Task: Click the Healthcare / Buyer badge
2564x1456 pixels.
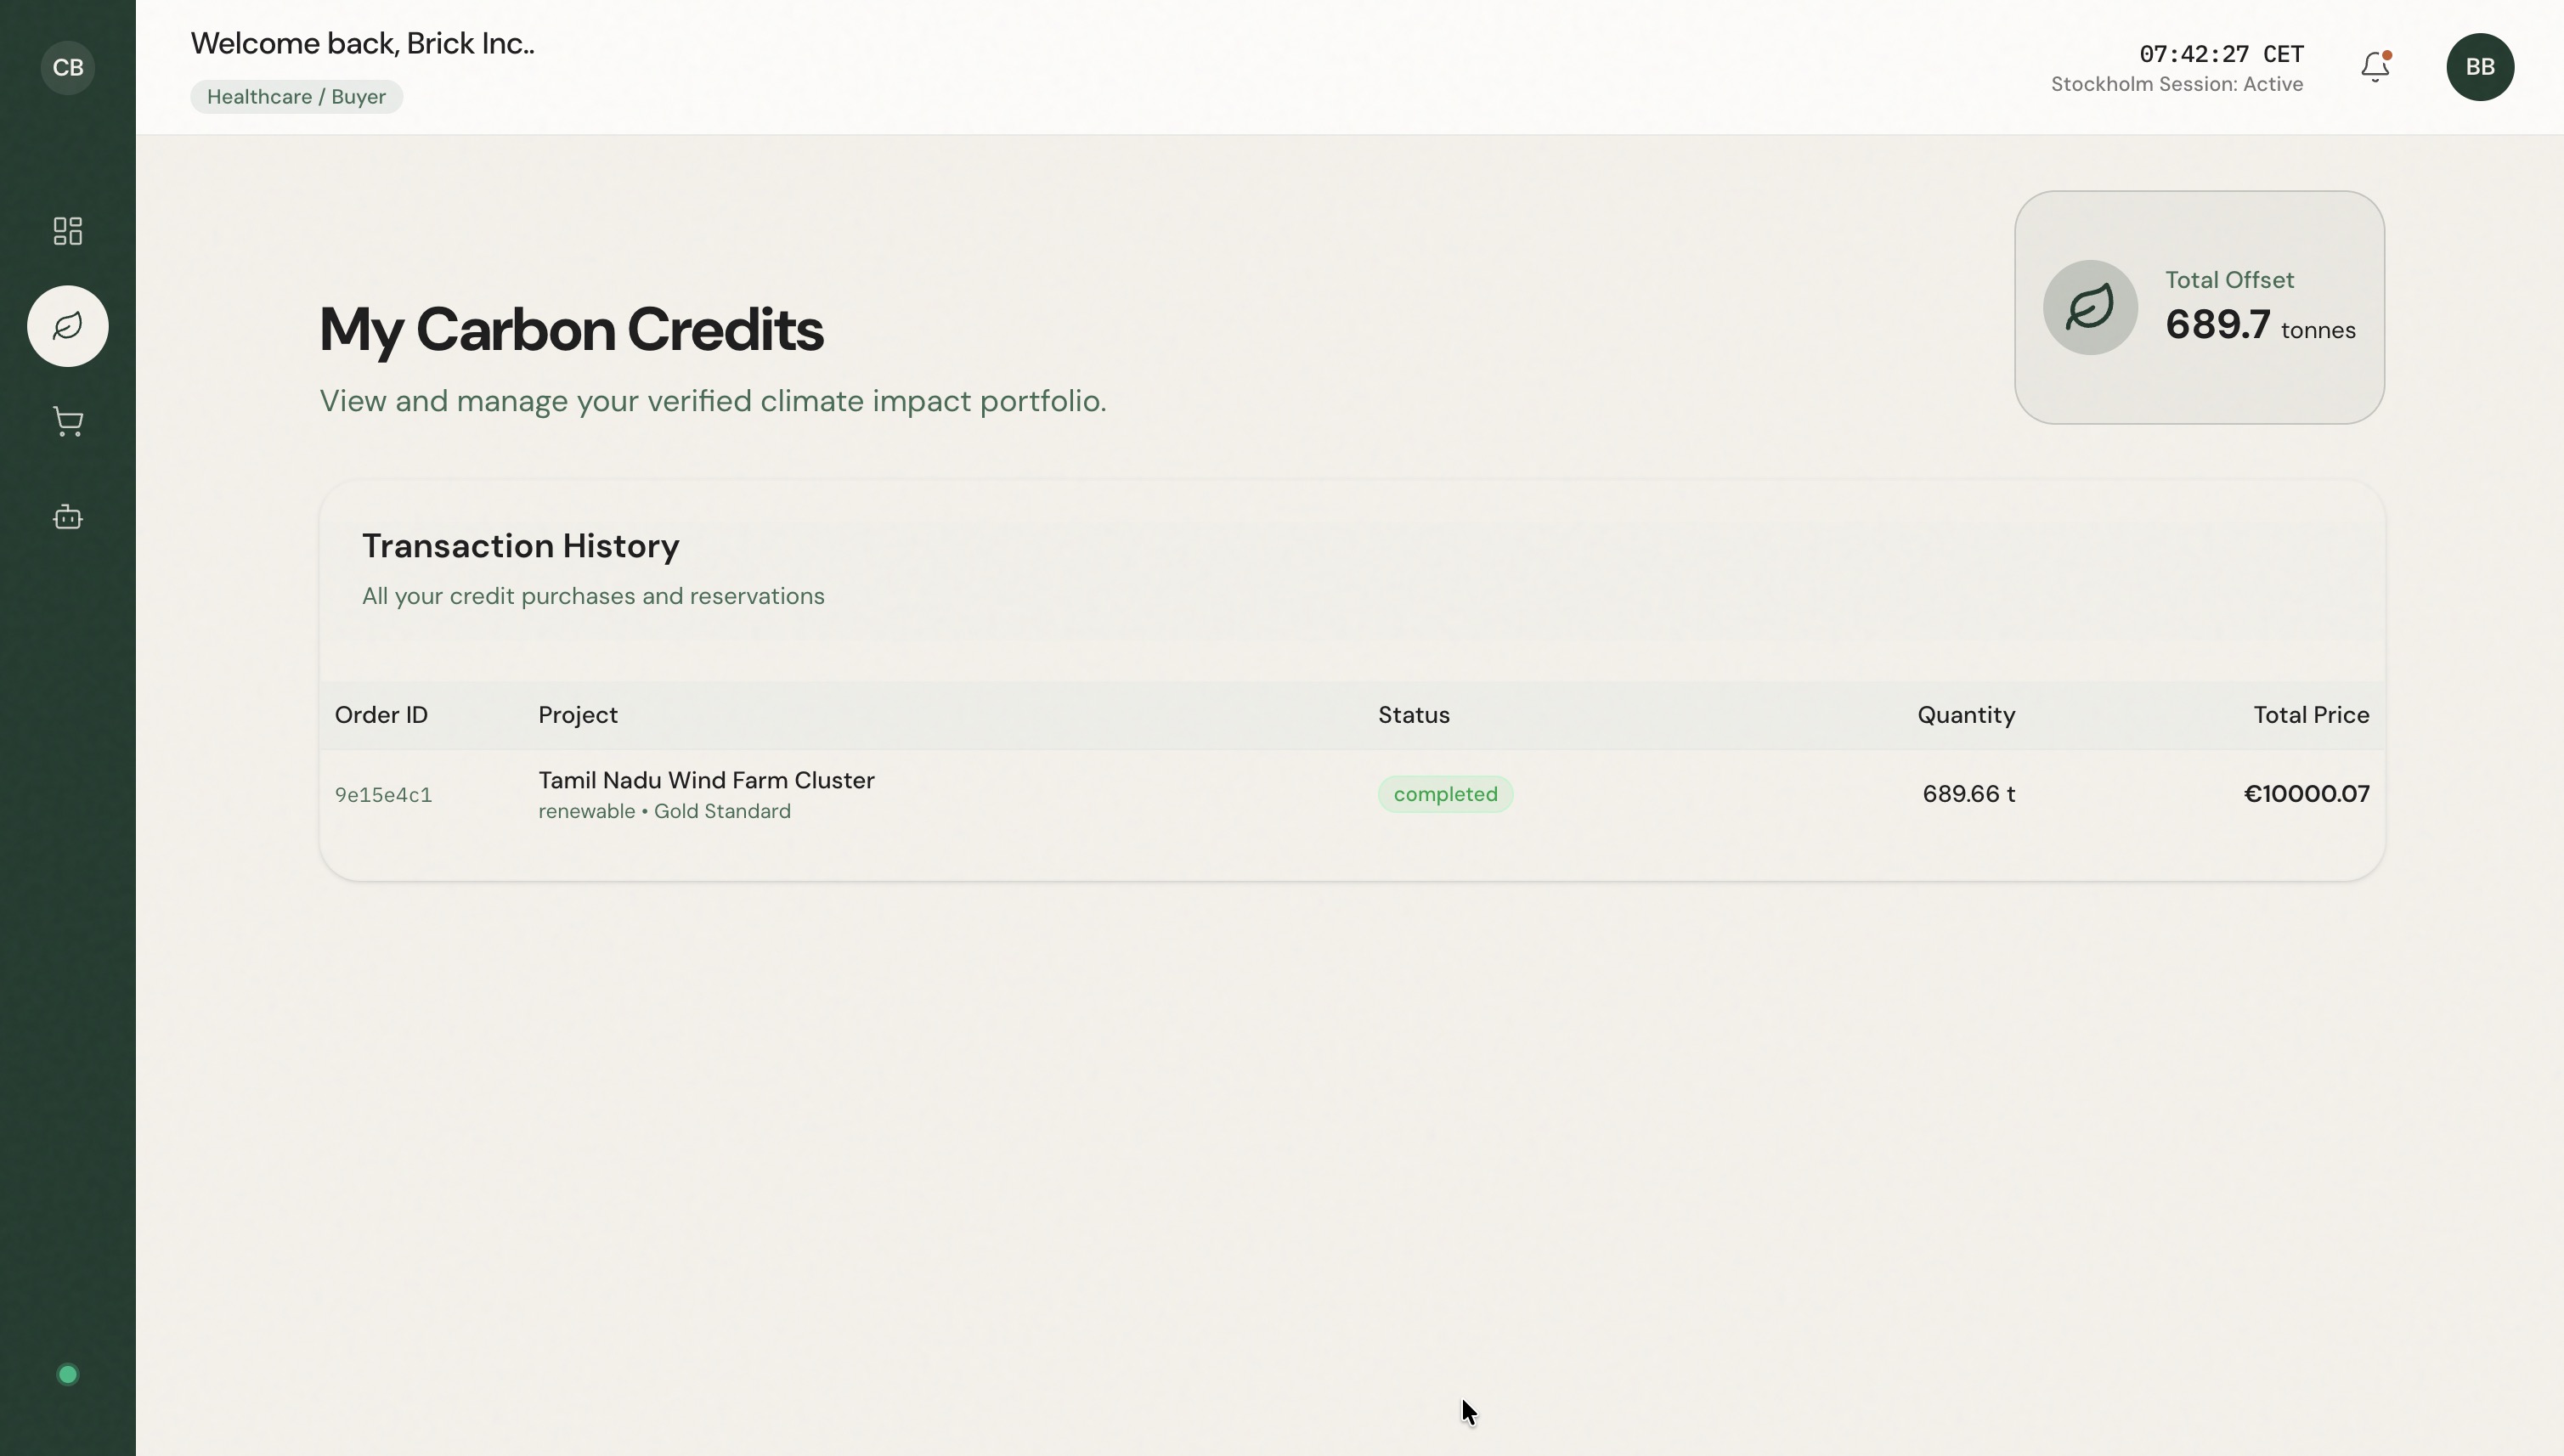Action: pyautogui.click(x=296, y=97)
